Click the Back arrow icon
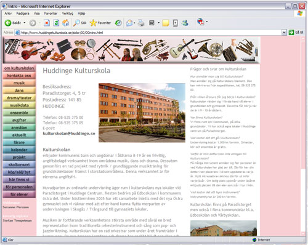The height and width of the screenshot is (245, 308). 8,23
